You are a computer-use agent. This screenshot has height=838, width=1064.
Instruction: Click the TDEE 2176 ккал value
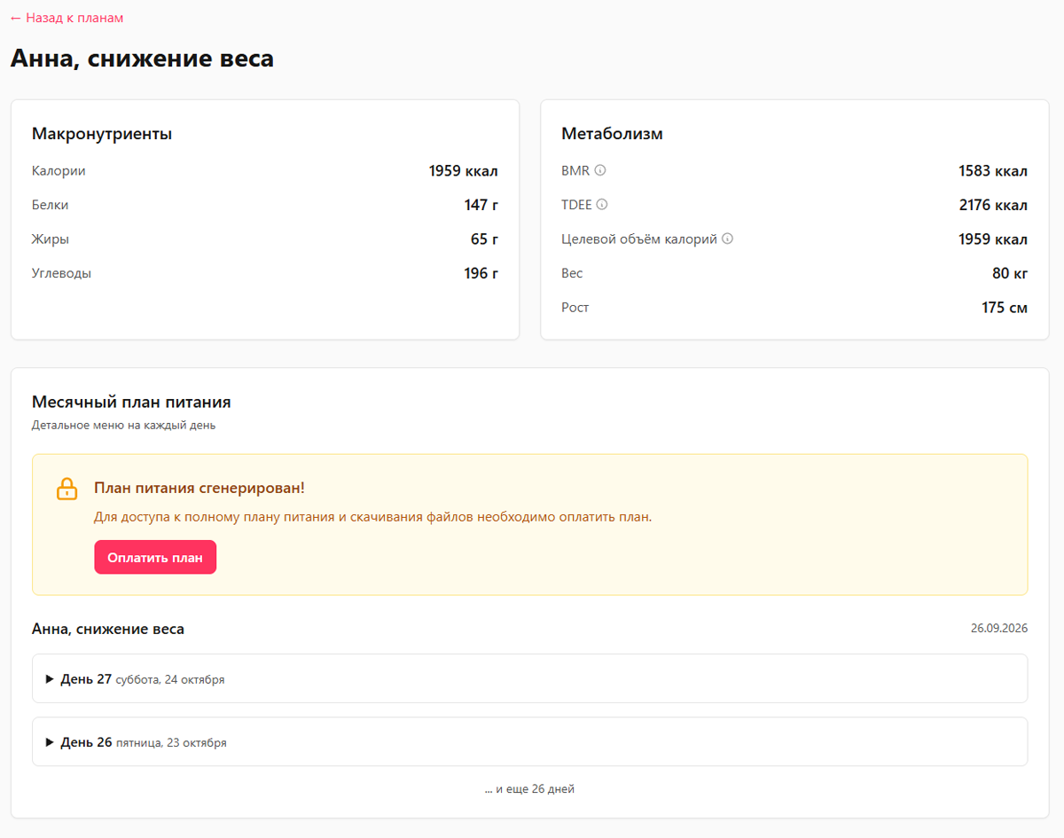click(x=993, y=205)
